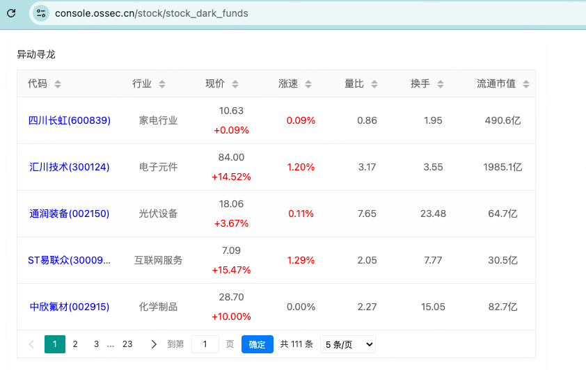This screenshot has height=370, width=586.
Task: Open the ST易联众 stock link
Action: coord(70,260)
